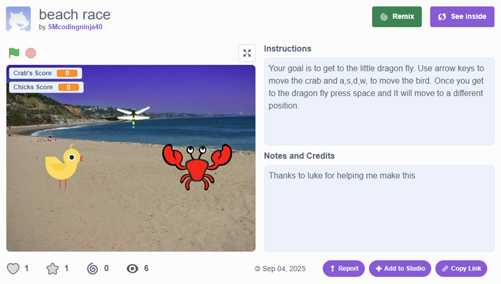Click the Crab's Score monitor

click(46, 73)
